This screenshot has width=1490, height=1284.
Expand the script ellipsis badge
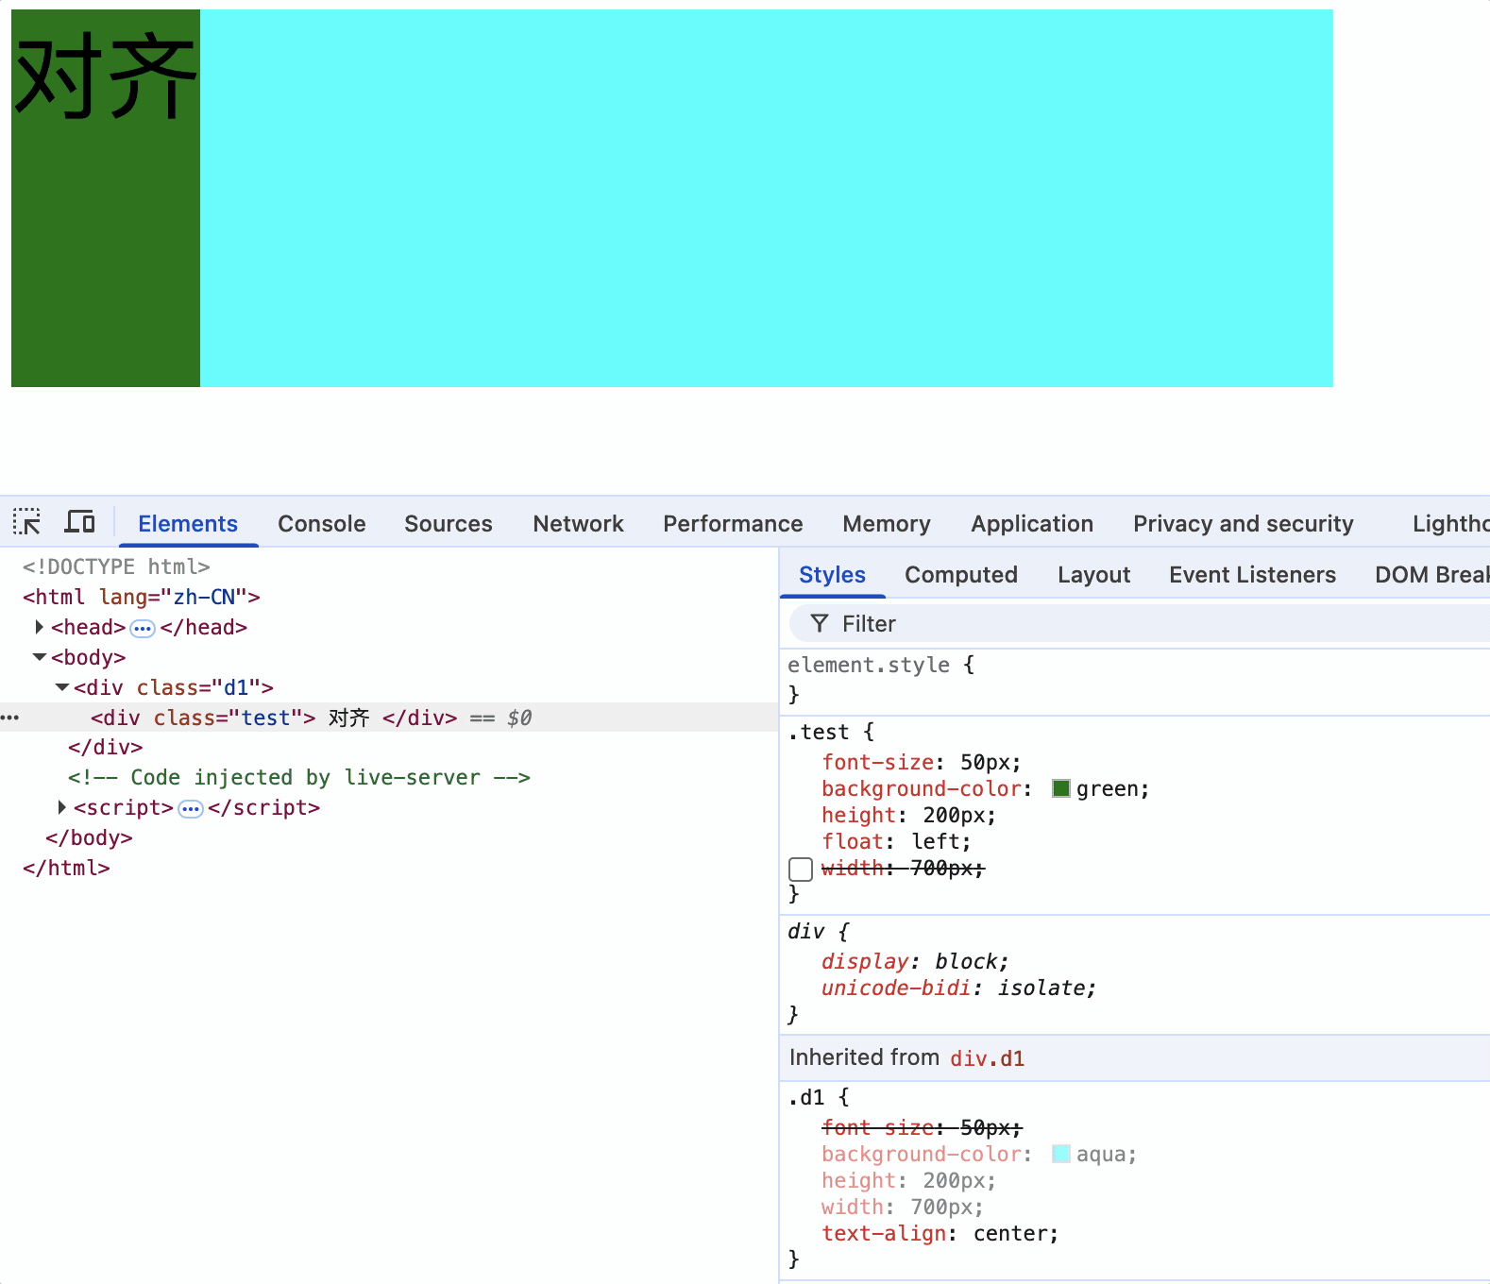(x=191, y=809)
